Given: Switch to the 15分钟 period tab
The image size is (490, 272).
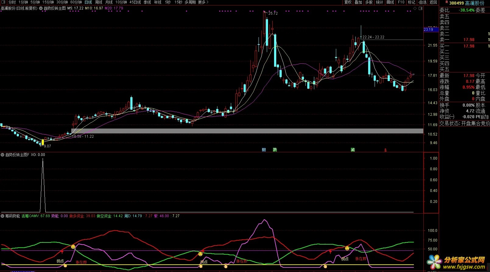Looking at the screenshot, I should pyautogui.click(x=48, y=2).
